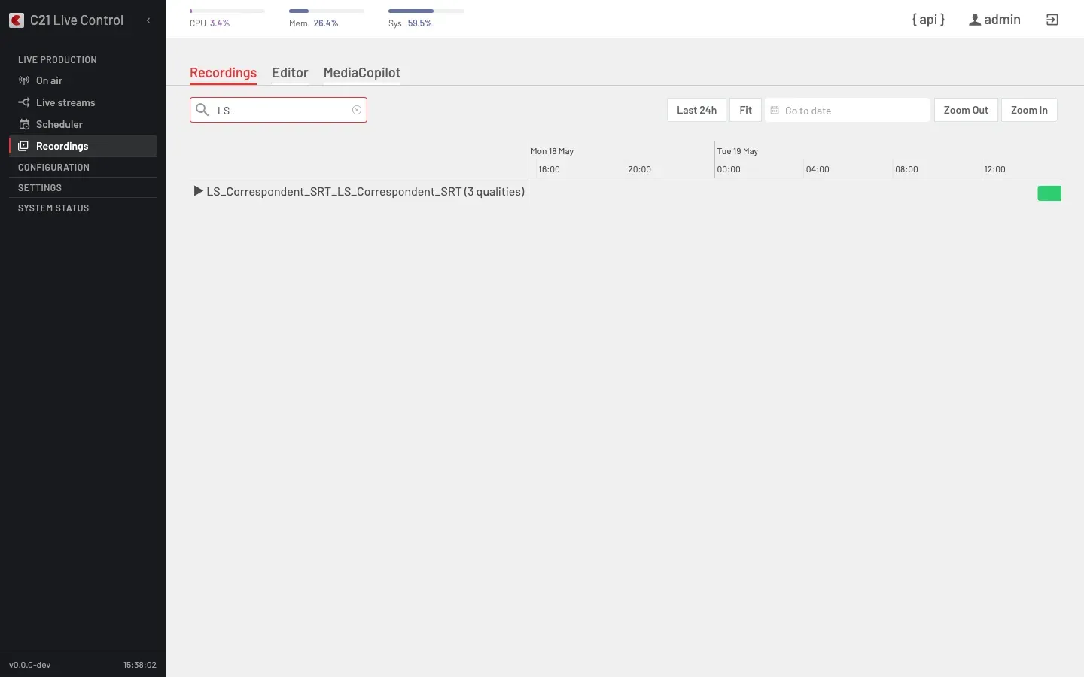The image size is (1084, 677).
Task: Select the Recordings sidebar item
Action: [83, 146]
